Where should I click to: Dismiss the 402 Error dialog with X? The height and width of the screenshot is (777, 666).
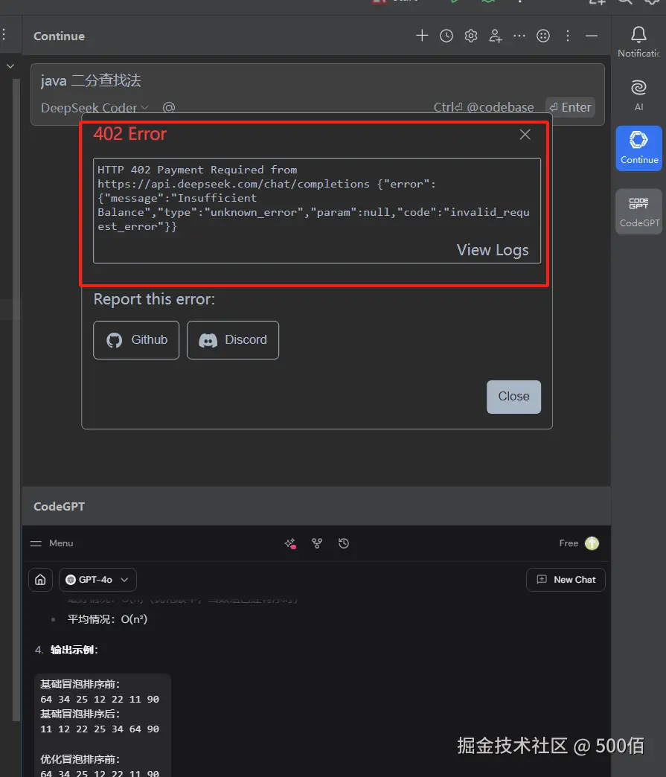(525, 134)
